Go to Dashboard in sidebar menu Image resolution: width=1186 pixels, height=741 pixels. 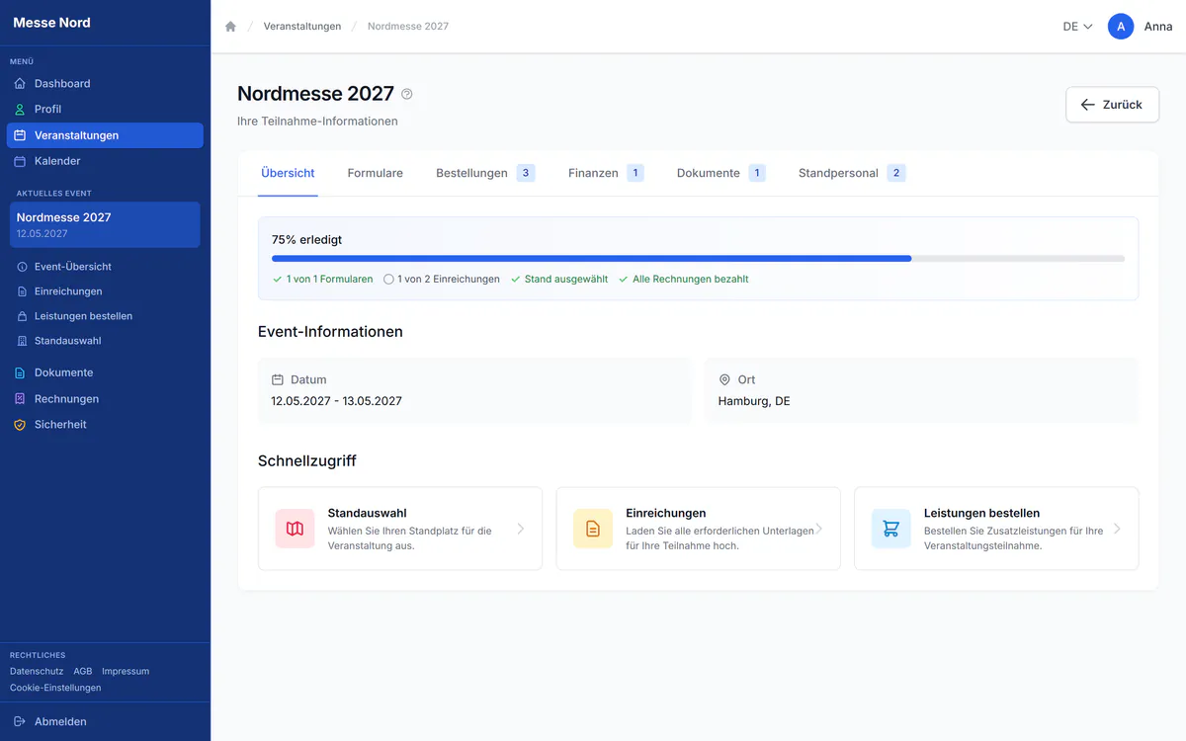tap(105, 84)
